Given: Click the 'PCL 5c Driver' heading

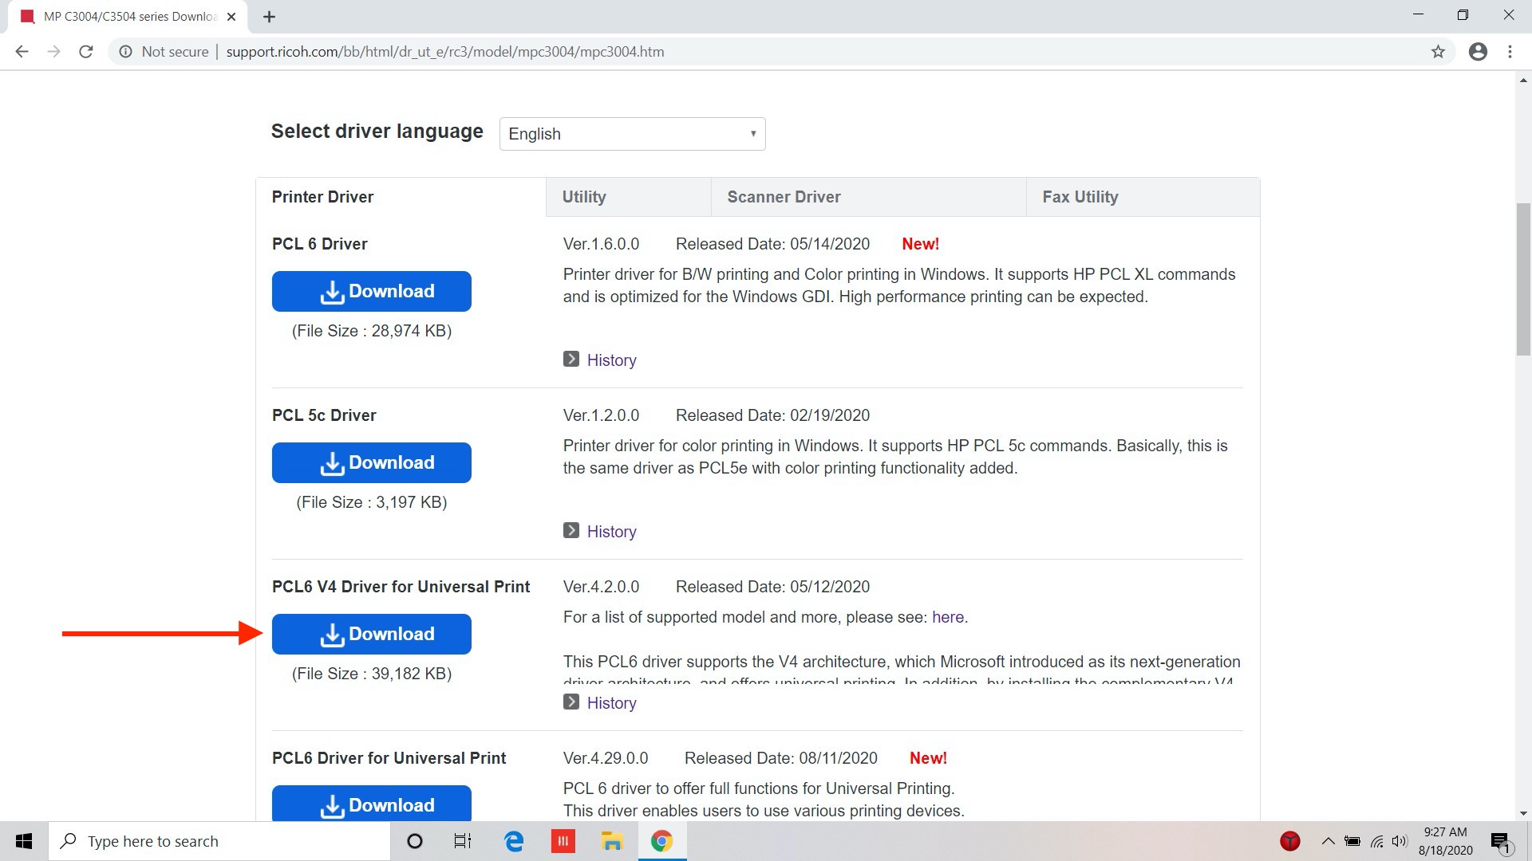Looking at the screenshot, I should 324,415.
